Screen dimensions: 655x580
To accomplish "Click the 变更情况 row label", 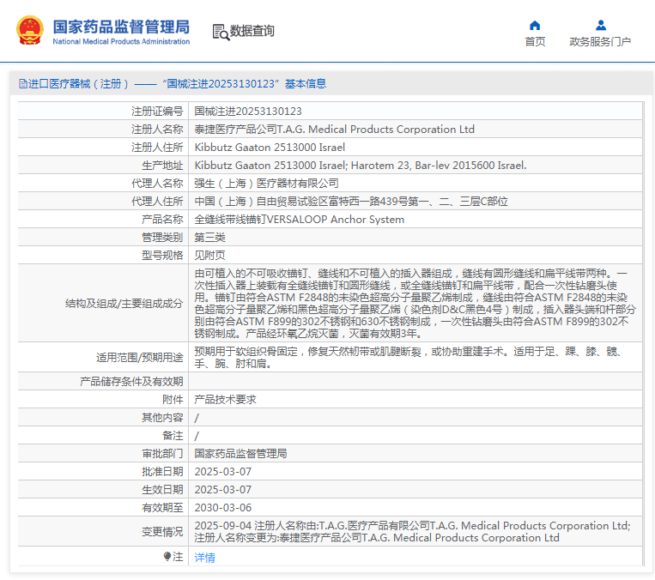I will pos(161,532).
